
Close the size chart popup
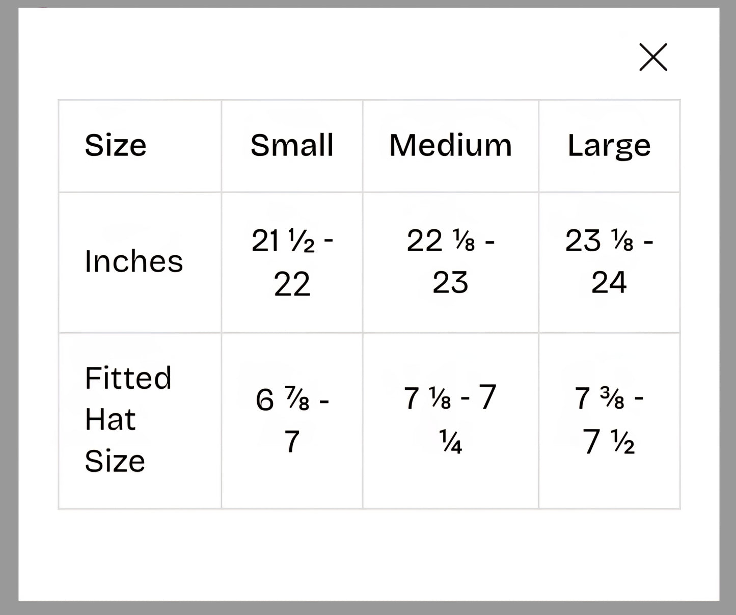pos(653,57)
